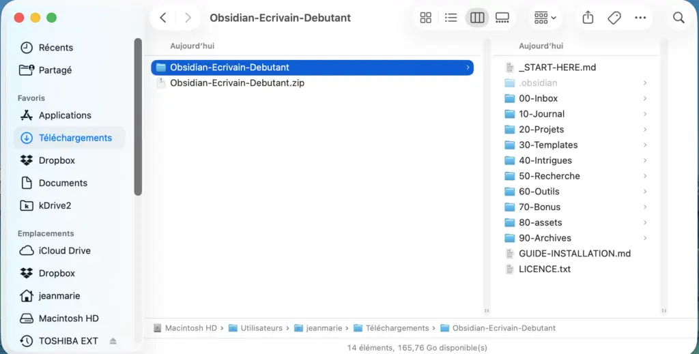
Task: Open Téléchargements in the sidebar
Action: point(75,138)
